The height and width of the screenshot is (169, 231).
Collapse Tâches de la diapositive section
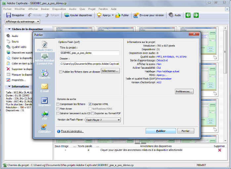[x=9, y=29]
